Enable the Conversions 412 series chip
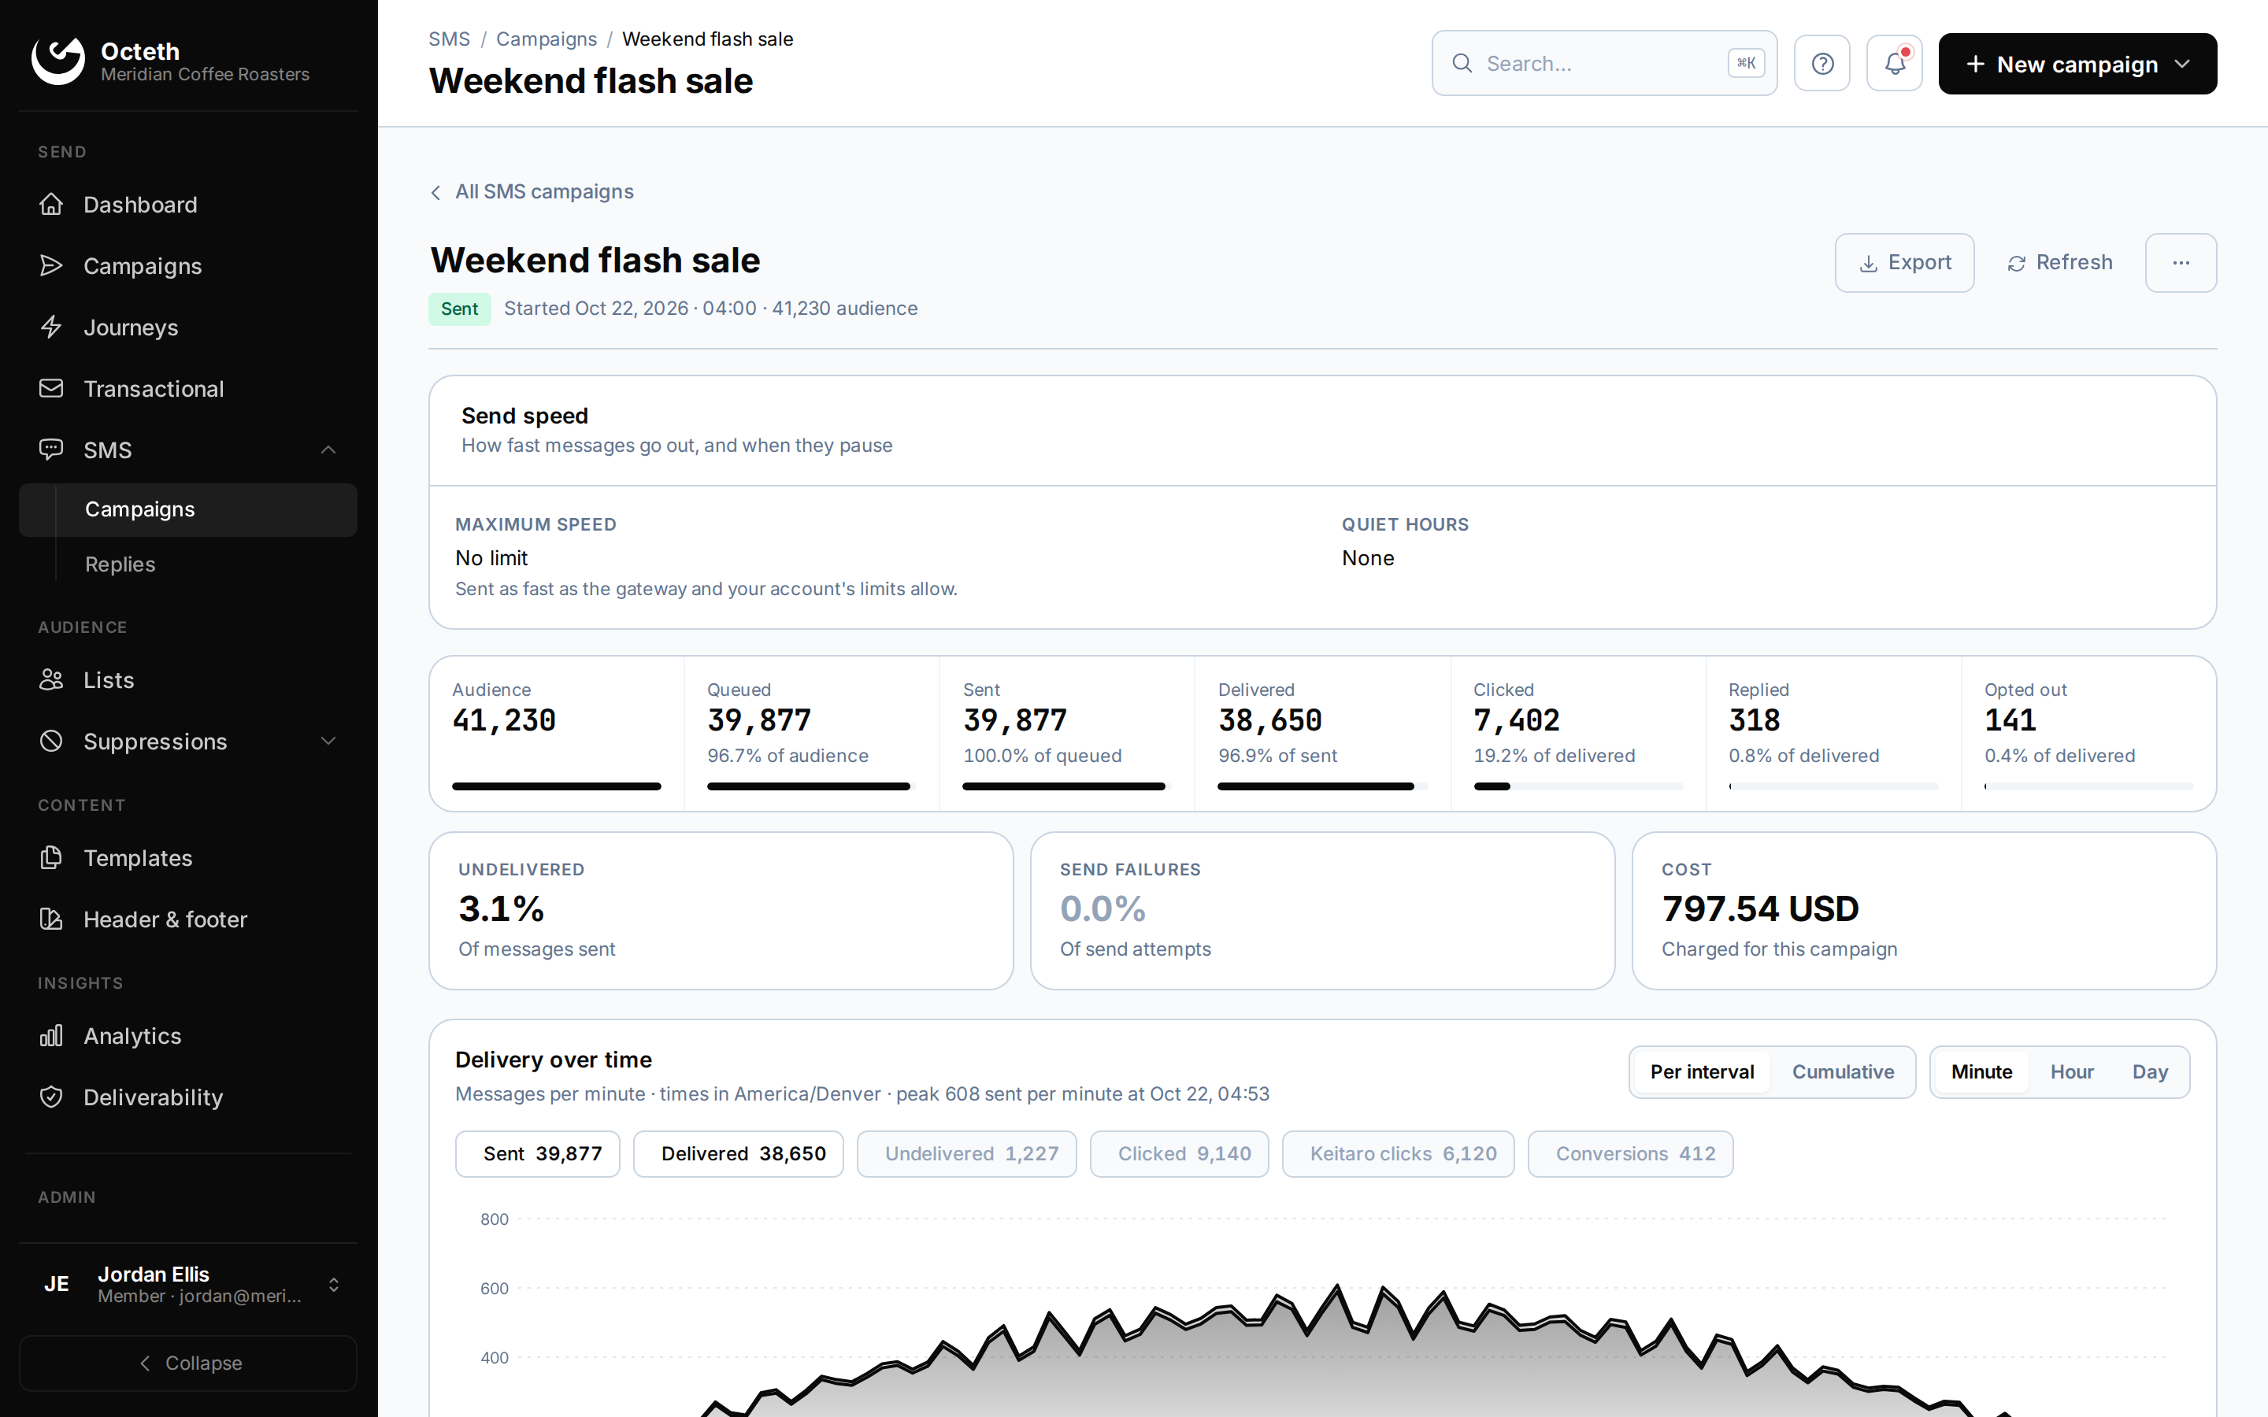 [x=1631, y=1153]
